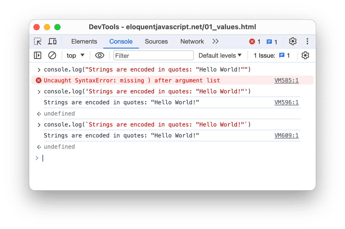Toggle the device toolbar icon
345x229 pixels.
pos(52,41)
